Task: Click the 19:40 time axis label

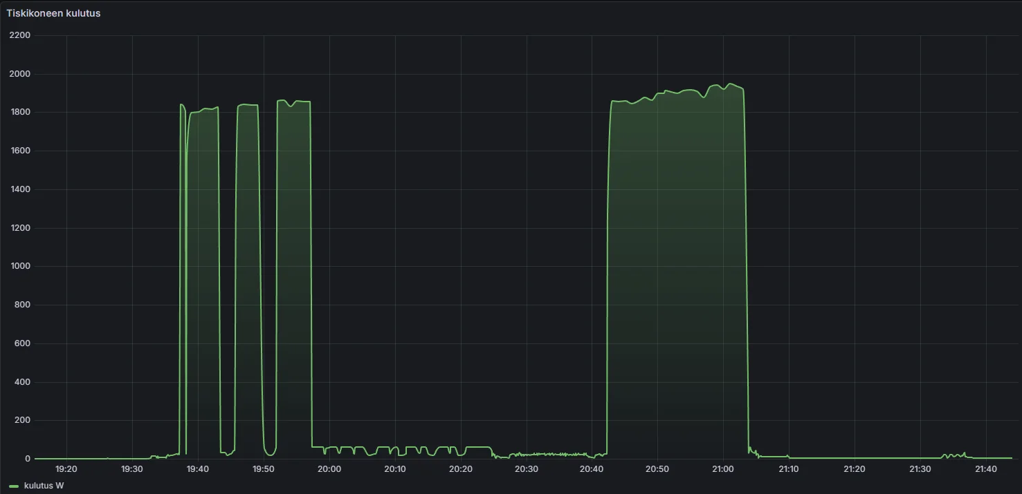Action: pyautogui.click(x=198, y=469)
